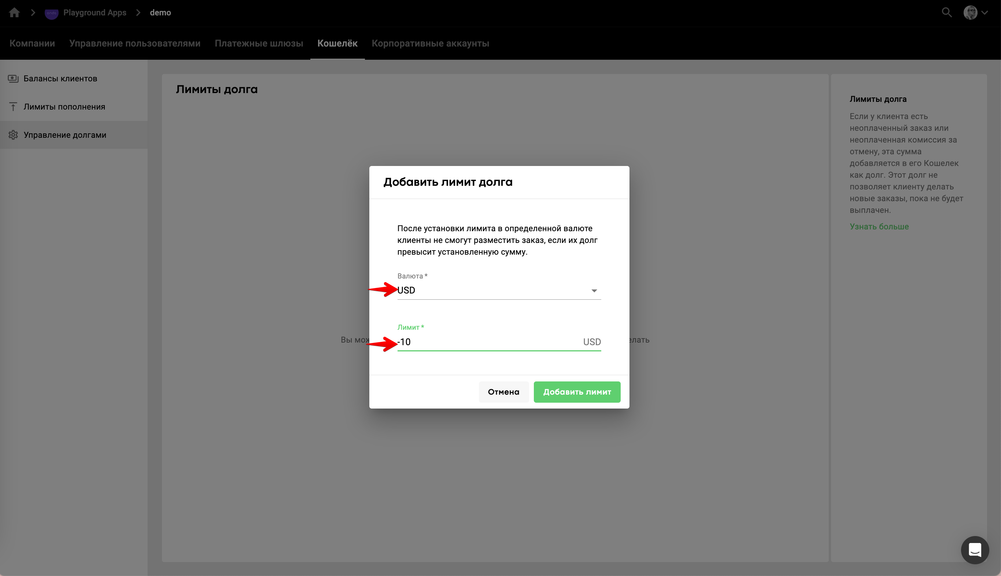Open the Платежные шлюзы tab

pyautogui.click(x=259, y=44)
